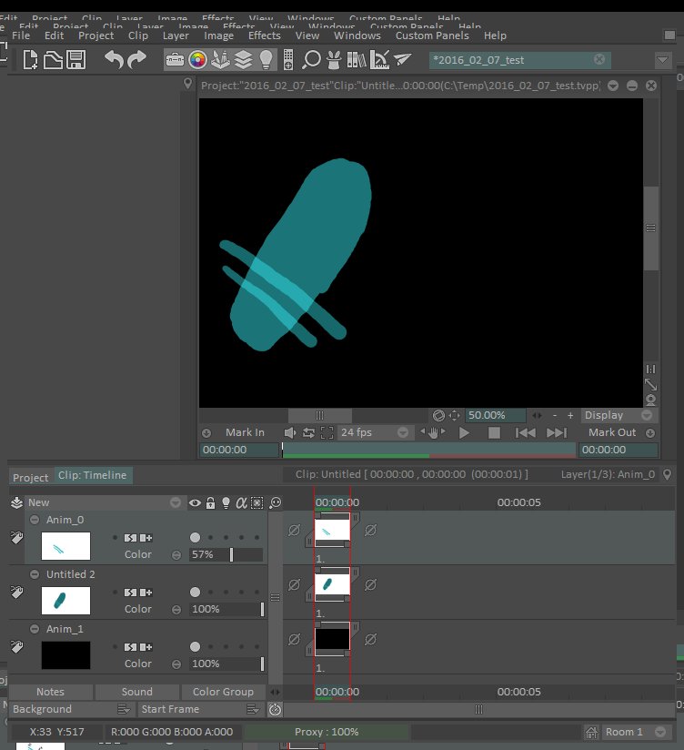Toggle the lock column header icon

[x=210, y=502]
